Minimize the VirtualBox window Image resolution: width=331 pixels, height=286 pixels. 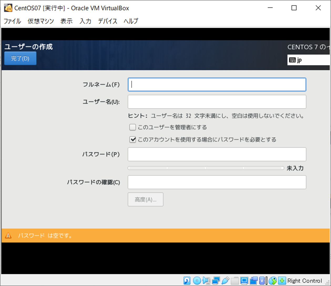pyautogui.click(x=270, y=8)
